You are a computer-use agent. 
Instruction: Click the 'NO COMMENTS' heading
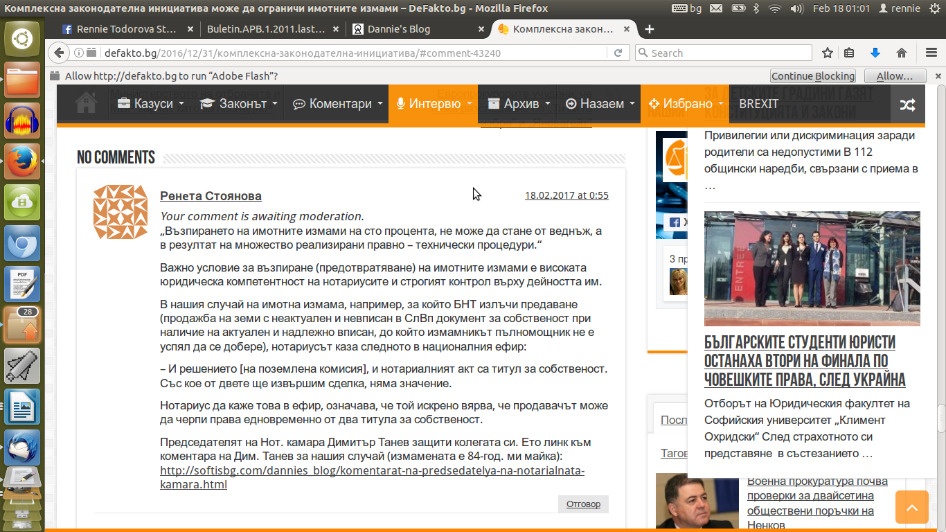[x=116, y=157]
